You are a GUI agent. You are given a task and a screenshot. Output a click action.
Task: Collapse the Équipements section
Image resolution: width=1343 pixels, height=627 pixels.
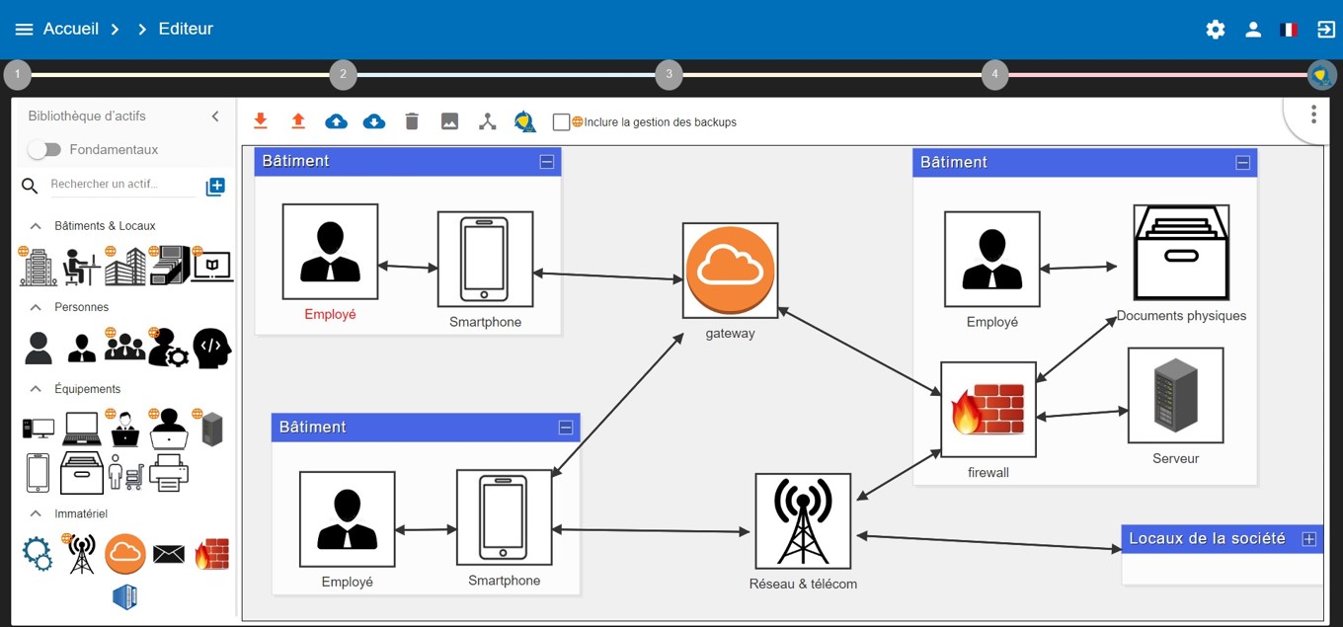36,389
